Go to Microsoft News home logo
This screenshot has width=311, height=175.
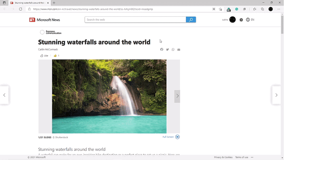45,20
